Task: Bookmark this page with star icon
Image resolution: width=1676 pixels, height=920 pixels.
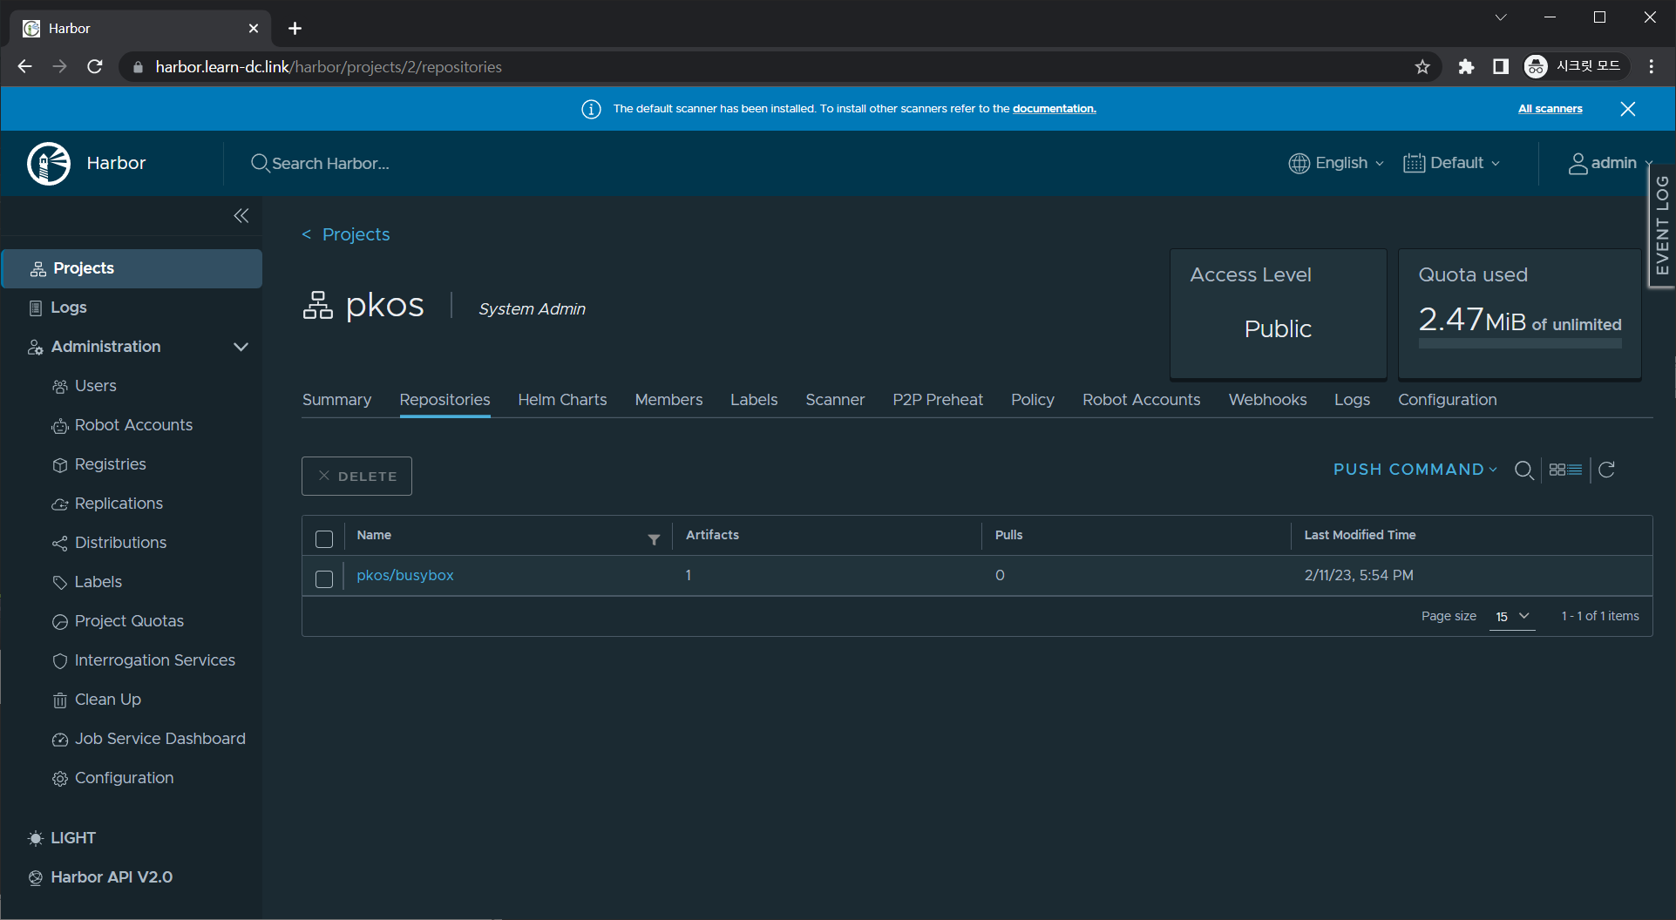Action: (x=1422, y=67)
